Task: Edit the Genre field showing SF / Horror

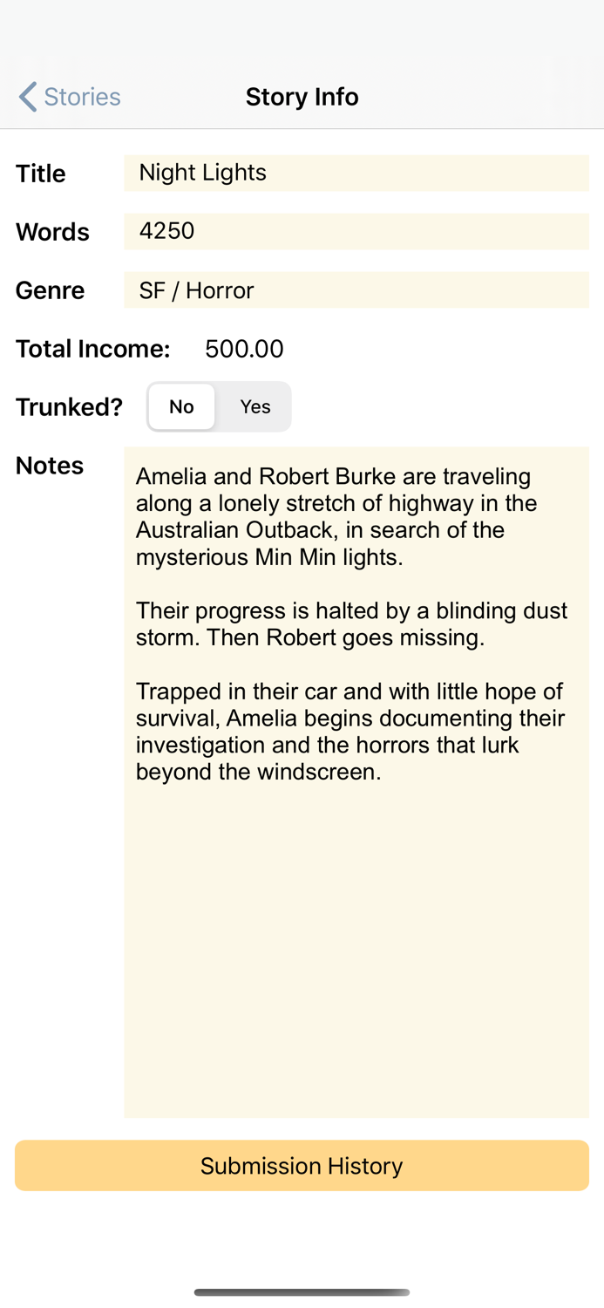Action: pos(356,290)
